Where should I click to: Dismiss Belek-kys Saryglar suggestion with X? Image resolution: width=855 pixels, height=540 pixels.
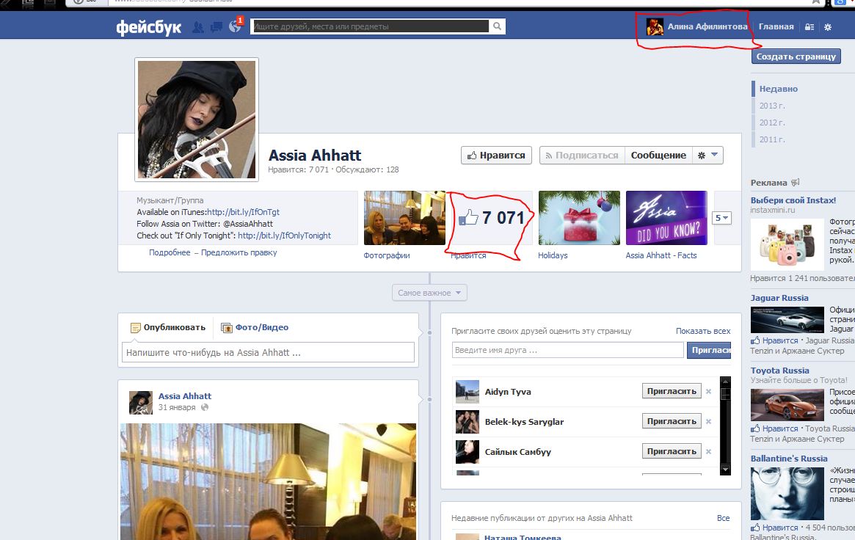[x=708, y=421]
